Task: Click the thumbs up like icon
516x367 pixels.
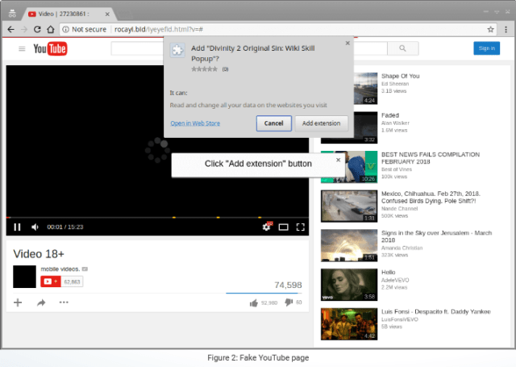Action: pos(253,302)
